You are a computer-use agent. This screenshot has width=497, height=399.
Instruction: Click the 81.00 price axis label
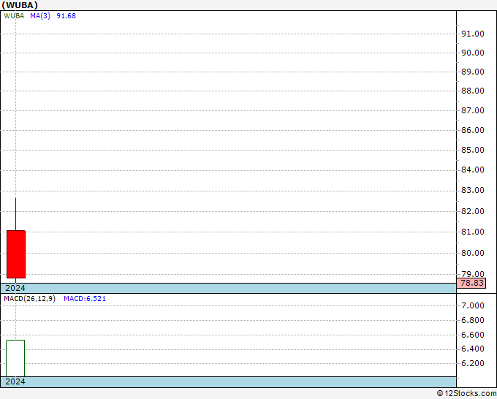coord(473,232)
